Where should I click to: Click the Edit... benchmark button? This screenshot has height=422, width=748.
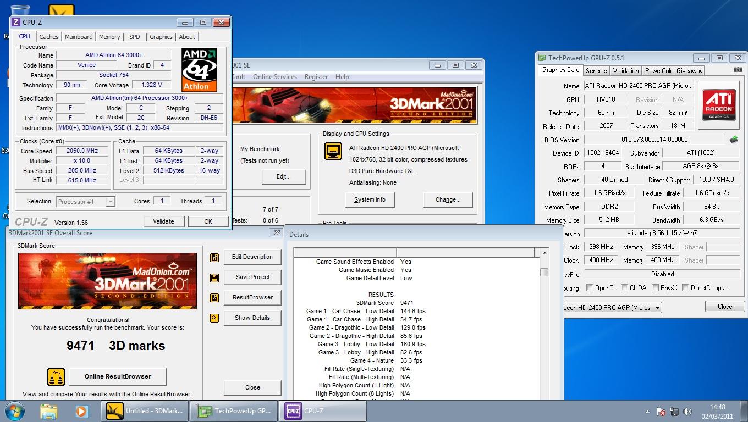[x=284, y=177]
